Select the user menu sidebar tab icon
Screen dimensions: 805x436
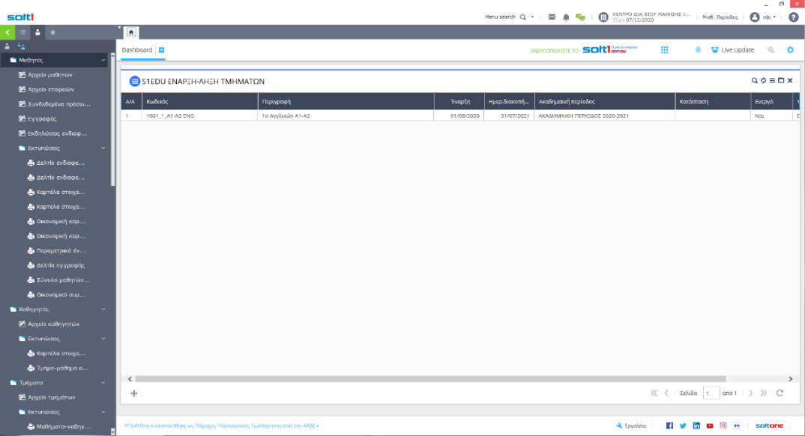coord(37,32)
